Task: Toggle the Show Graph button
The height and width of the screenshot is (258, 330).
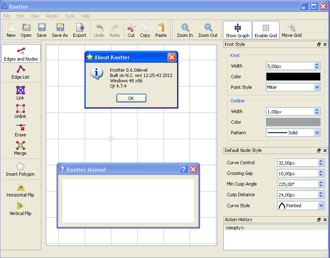Action: (237, 30)
